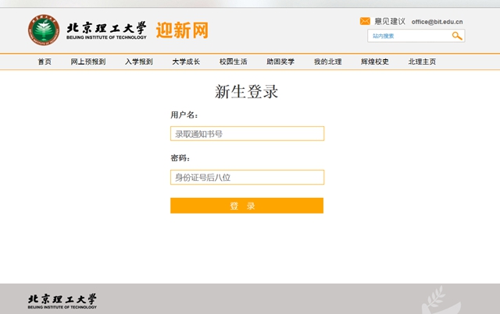Click the search magnifier icon
This screenshot has width=500, height=314.
point(457,36)
